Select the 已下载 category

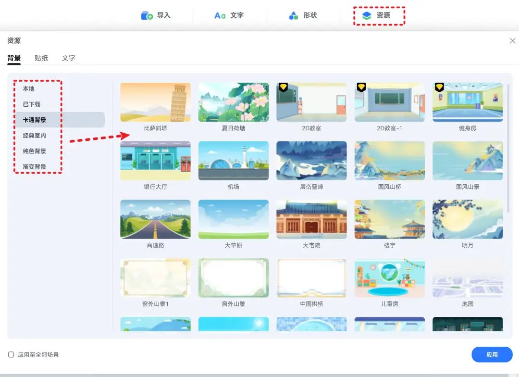coord(32,104)
